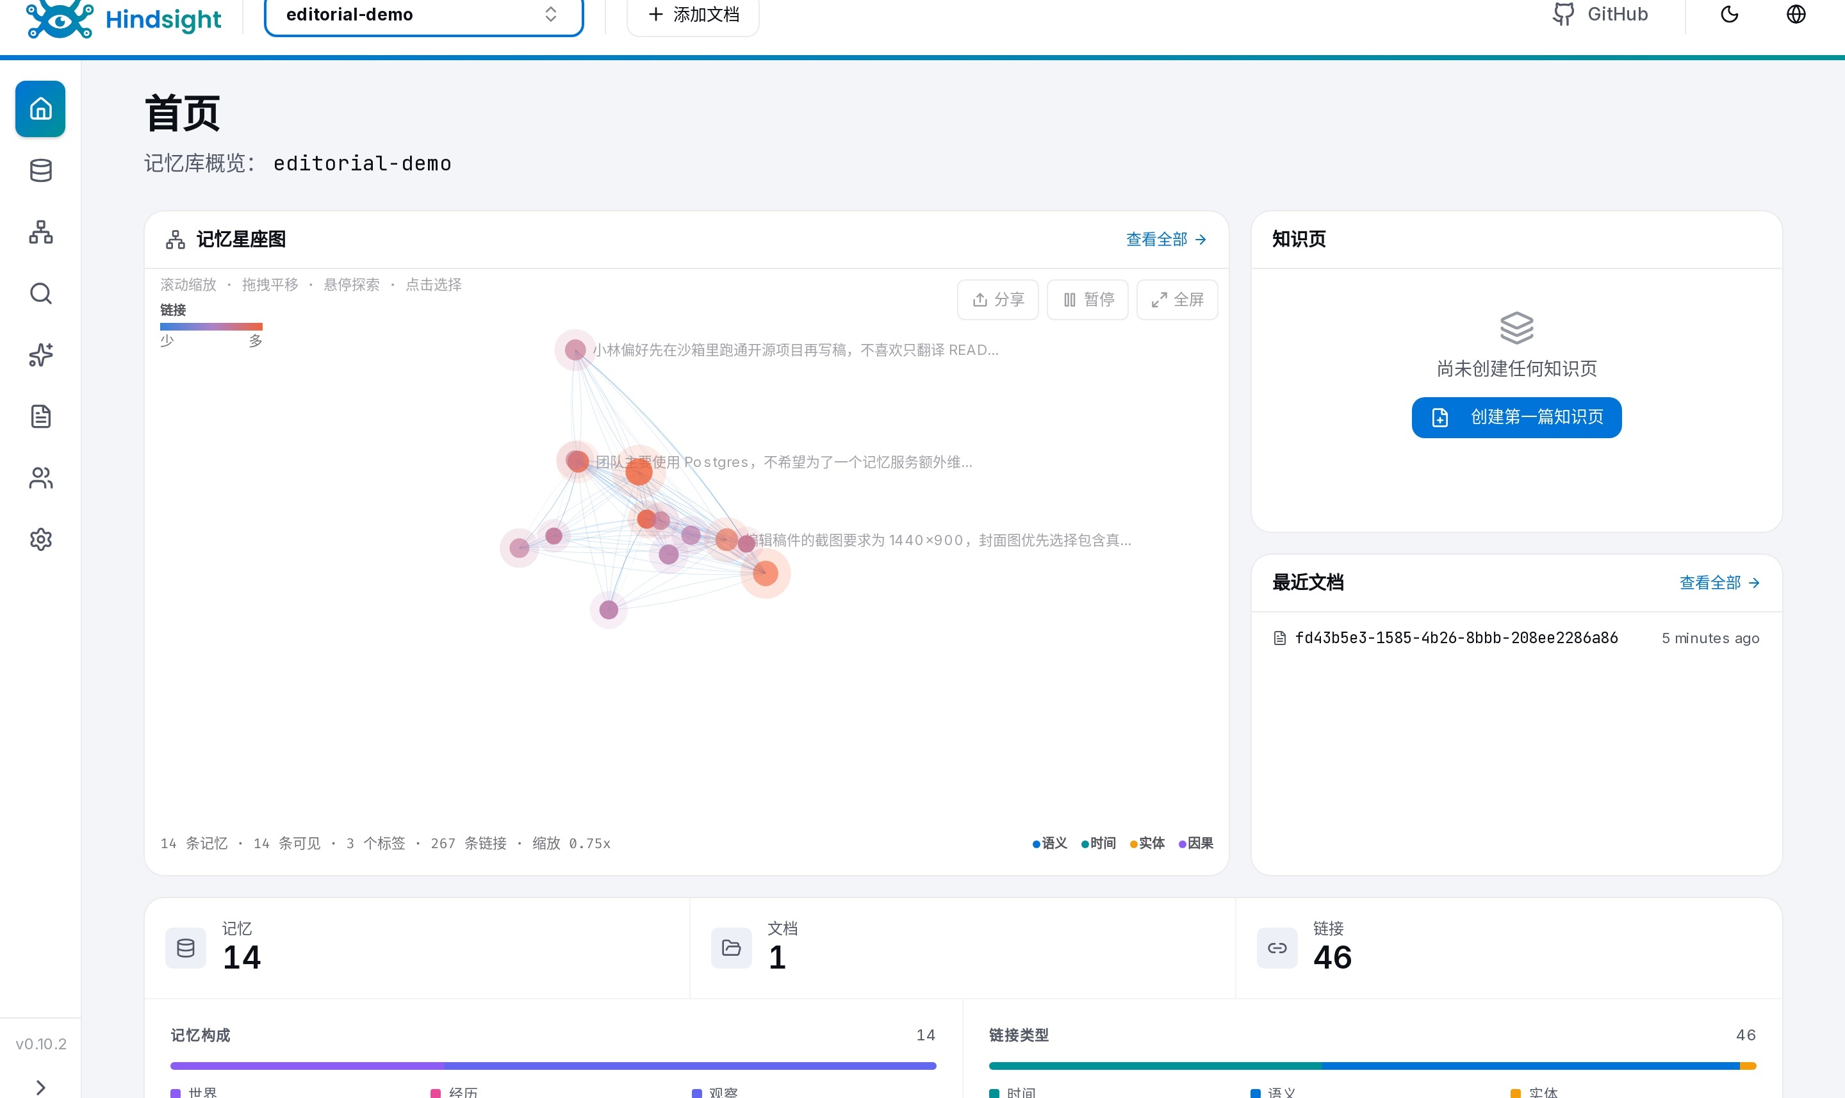Image resolution: width=1845 pixels, height=1098 pixels.
Task: Open the editorial-demo bank selector
Action: (423, 15)
